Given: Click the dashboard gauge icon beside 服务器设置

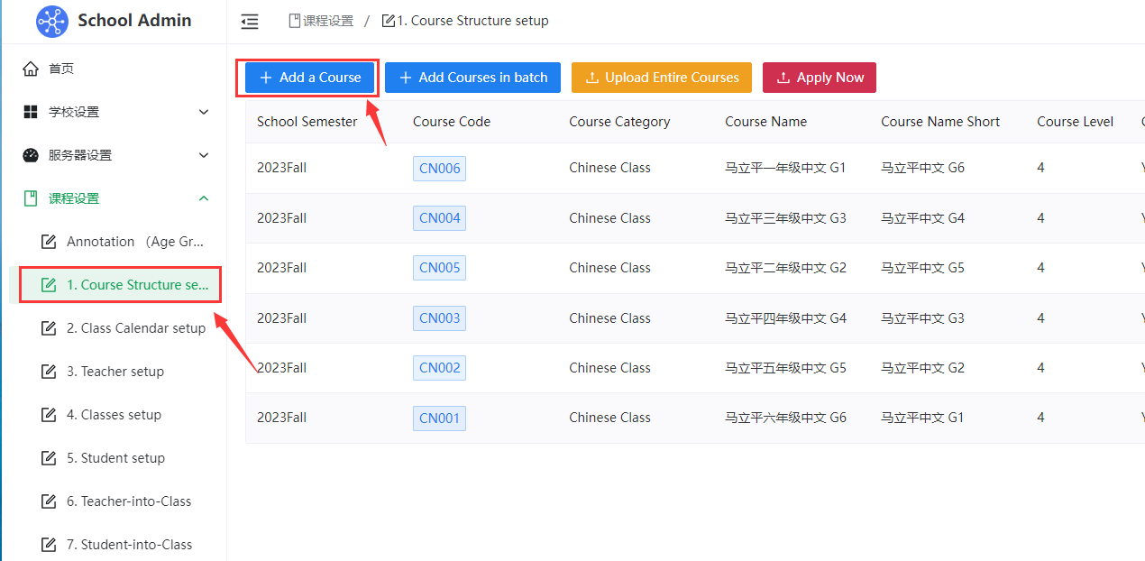Looking at the screenshot, I should [31, 155].
